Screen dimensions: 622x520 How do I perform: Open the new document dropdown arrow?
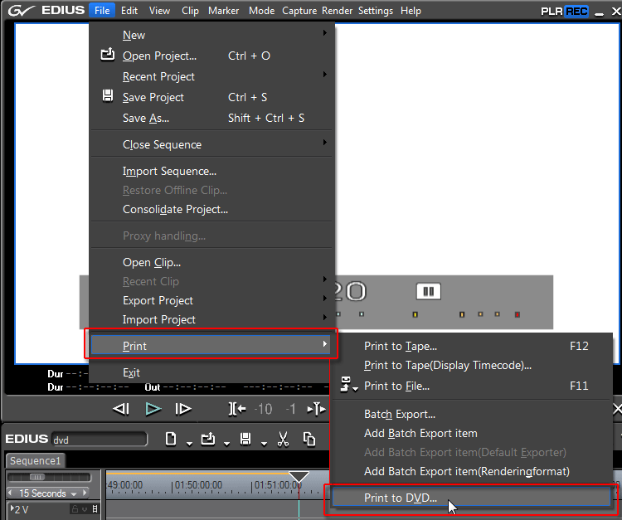pos(189,444)
